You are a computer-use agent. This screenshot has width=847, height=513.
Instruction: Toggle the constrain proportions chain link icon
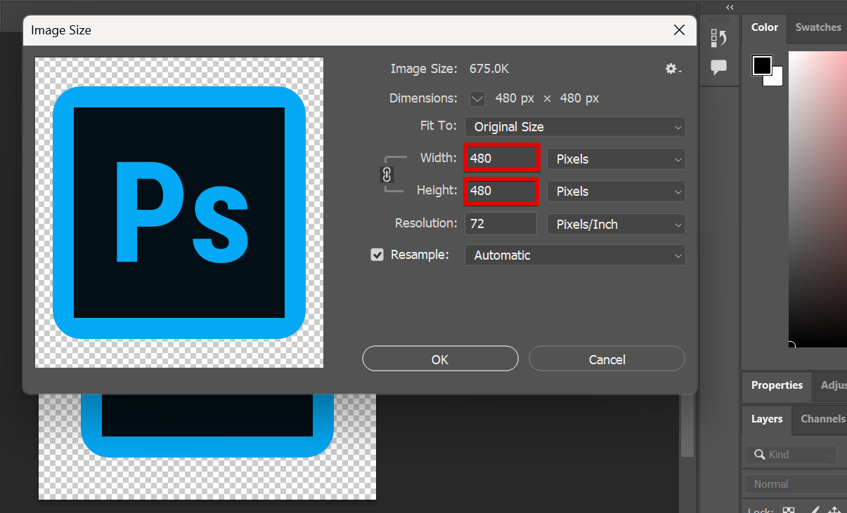pos(387,175)
